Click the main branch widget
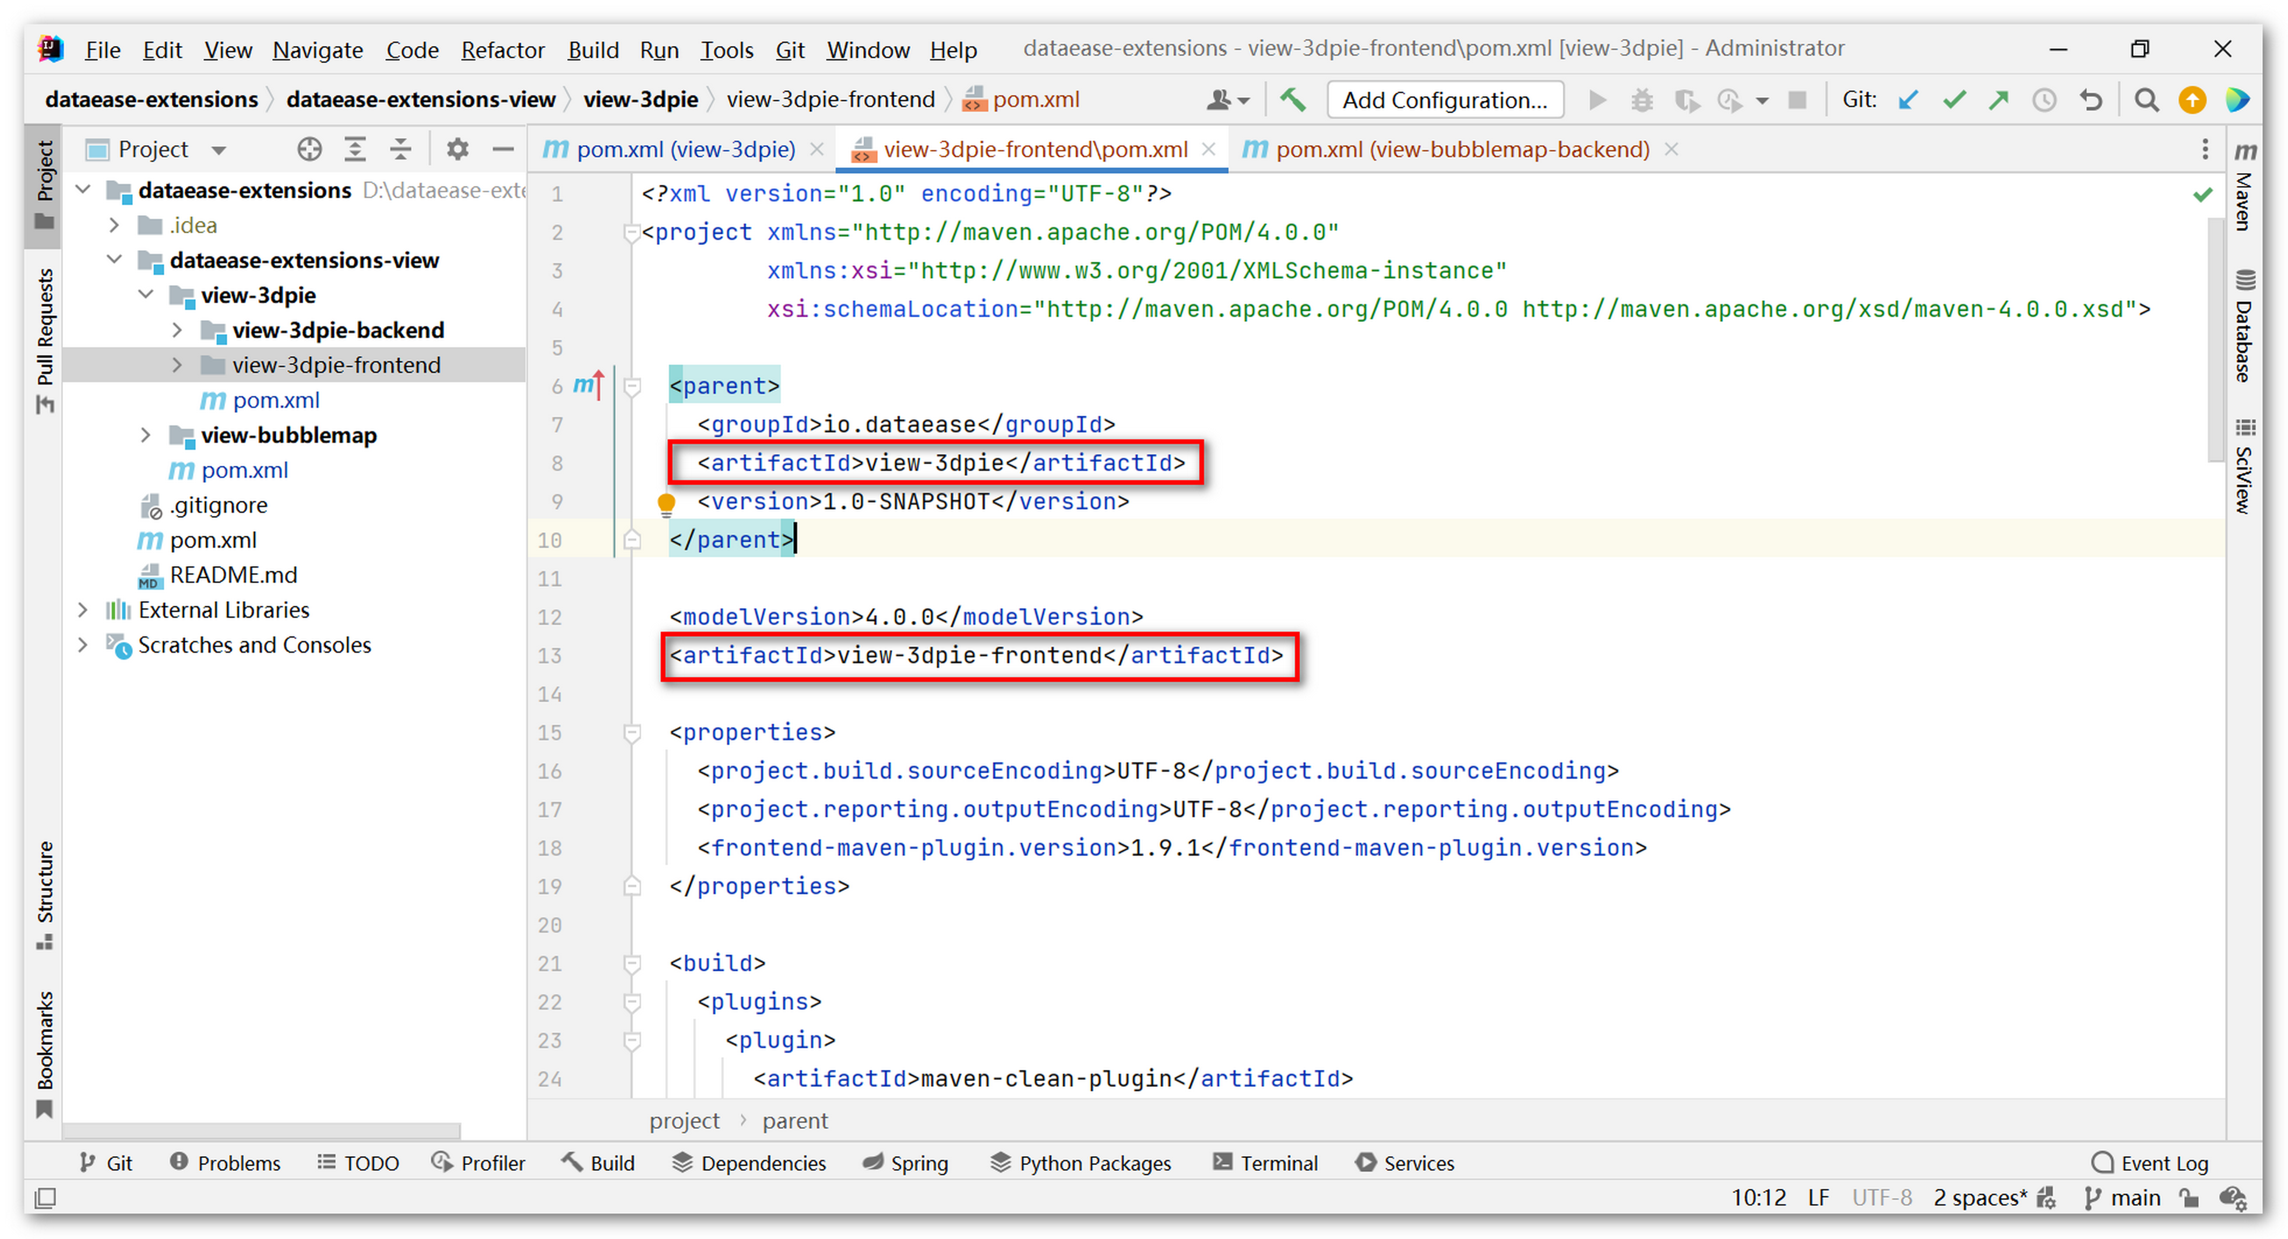 (x=2122, y=1197)
